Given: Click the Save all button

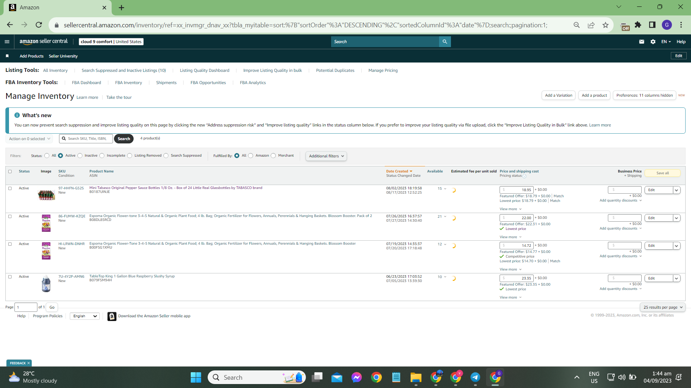Looking at the screenshot, I should (x=663, y=173).
